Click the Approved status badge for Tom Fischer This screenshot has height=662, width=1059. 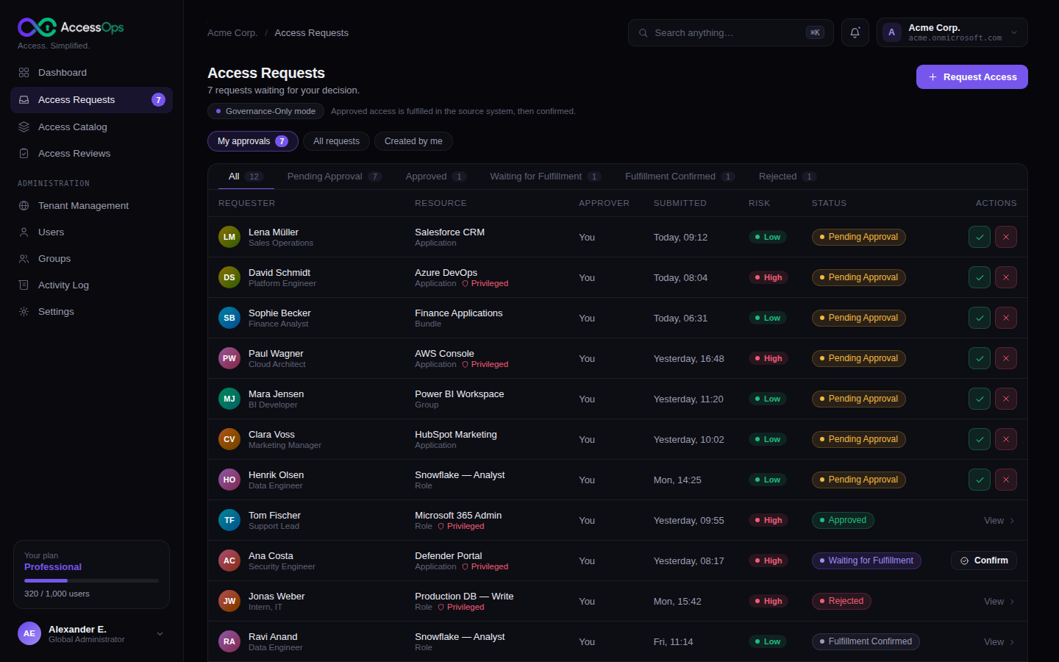(843, 520)
